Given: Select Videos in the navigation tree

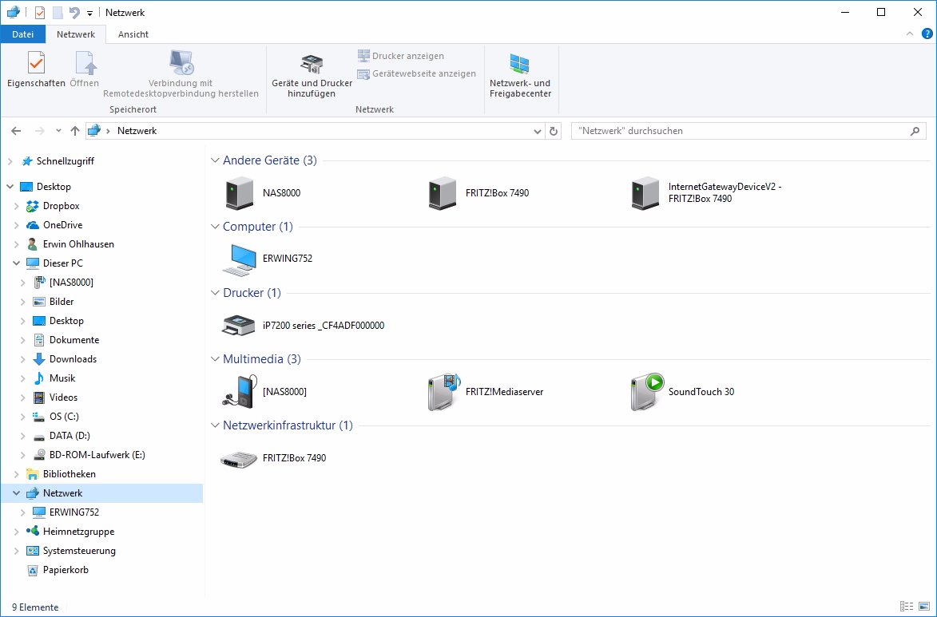Looking at the screenshot, I should point(63,397).
